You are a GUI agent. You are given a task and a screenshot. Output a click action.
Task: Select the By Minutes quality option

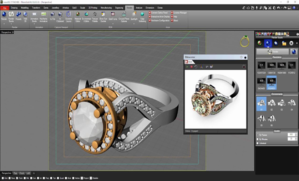(257, 139)
